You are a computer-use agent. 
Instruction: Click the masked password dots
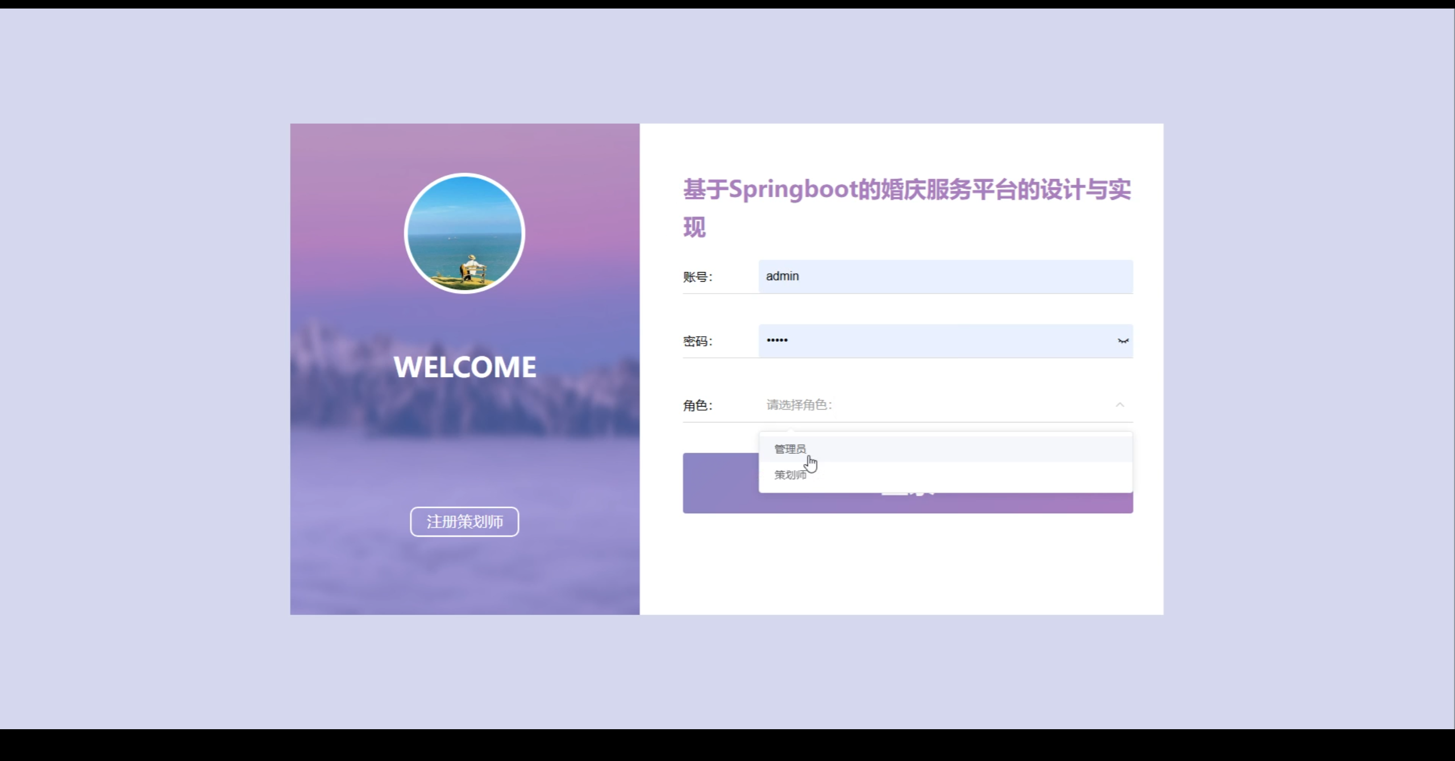[x=777, y=340]
